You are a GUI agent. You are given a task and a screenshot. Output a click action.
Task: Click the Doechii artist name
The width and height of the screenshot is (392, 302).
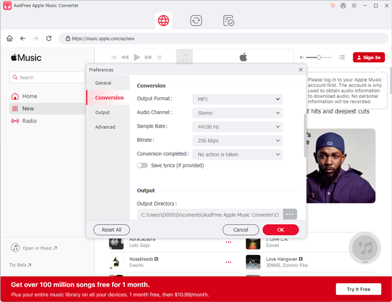(136, 265)
